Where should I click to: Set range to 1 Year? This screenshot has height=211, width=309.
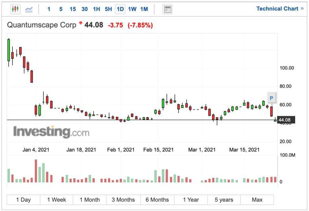pos(191,200)
